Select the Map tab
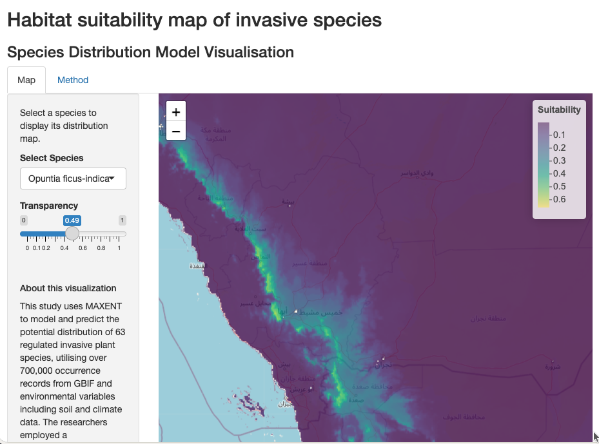 pyautogui.click(x=26, y=81)
